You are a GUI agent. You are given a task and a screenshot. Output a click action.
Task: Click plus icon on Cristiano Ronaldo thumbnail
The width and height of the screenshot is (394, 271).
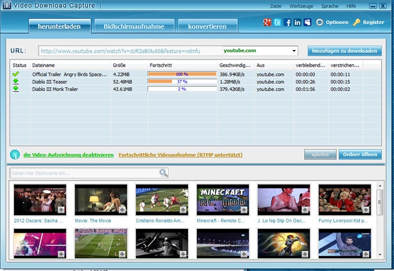[x=183, y=210]
